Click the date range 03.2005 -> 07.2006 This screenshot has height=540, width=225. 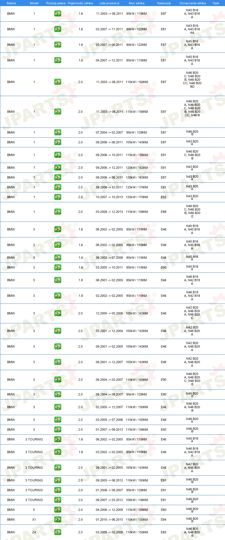tap(109, 420)
